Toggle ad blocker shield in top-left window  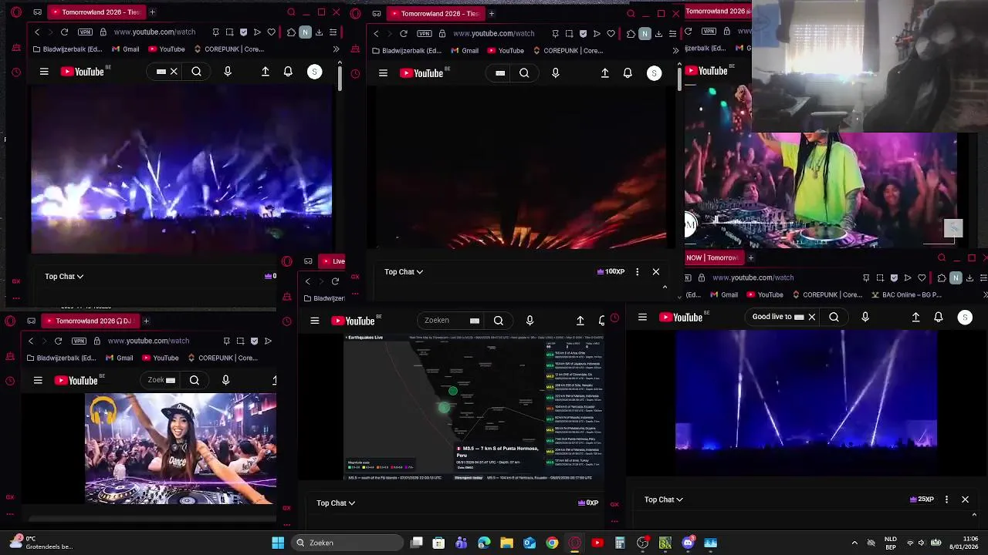[244, 32]
